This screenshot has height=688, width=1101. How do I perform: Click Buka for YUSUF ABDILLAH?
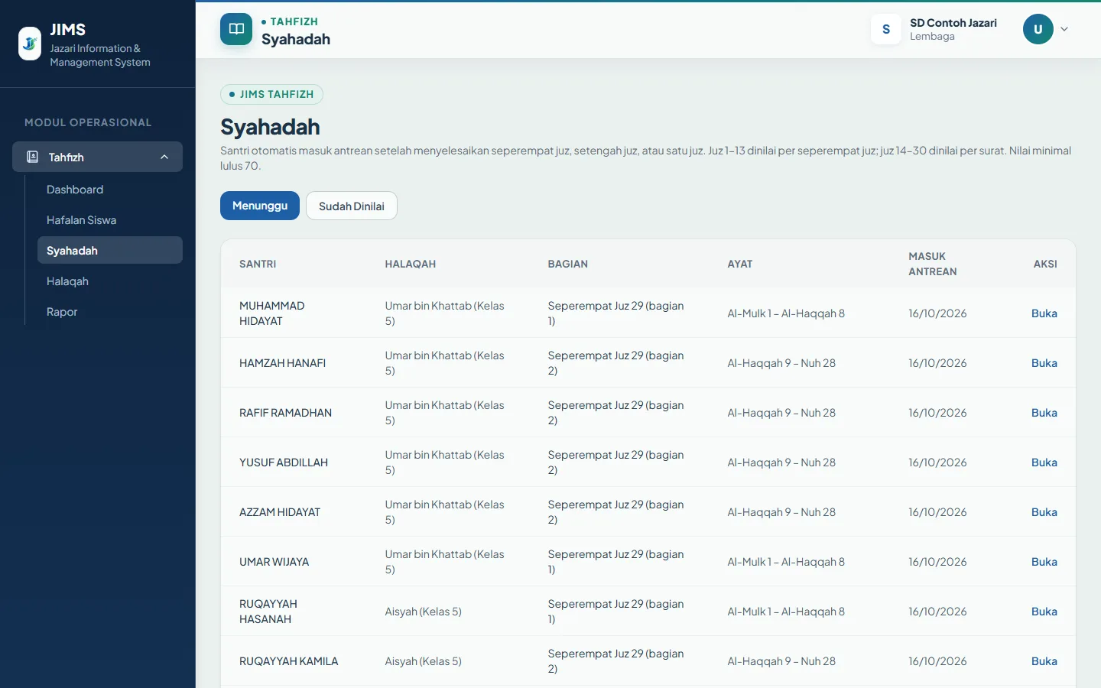(1044, 462)
